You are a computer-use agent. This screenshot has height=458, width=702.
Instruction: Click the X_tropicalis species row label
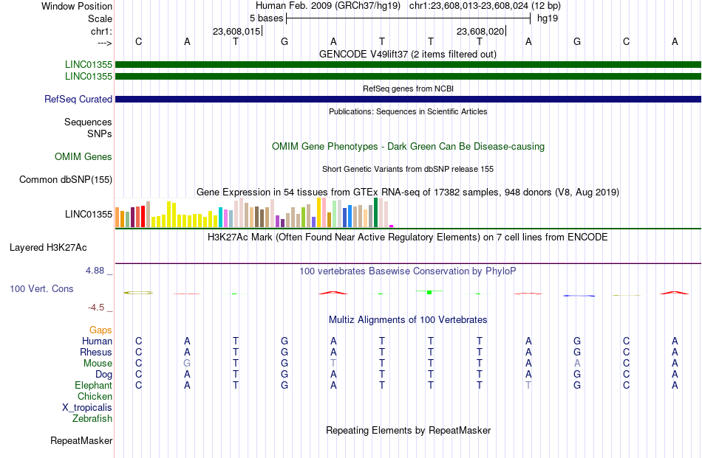87,408
